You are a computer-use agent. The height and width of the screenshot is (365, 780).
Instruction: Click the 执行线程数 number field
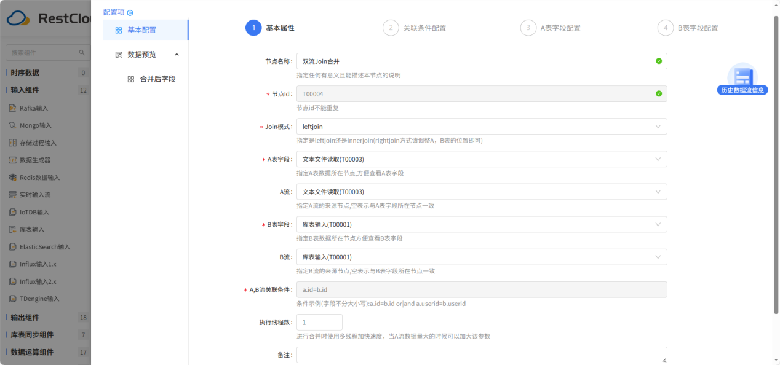pyautogui.click(x=319, y=322)
